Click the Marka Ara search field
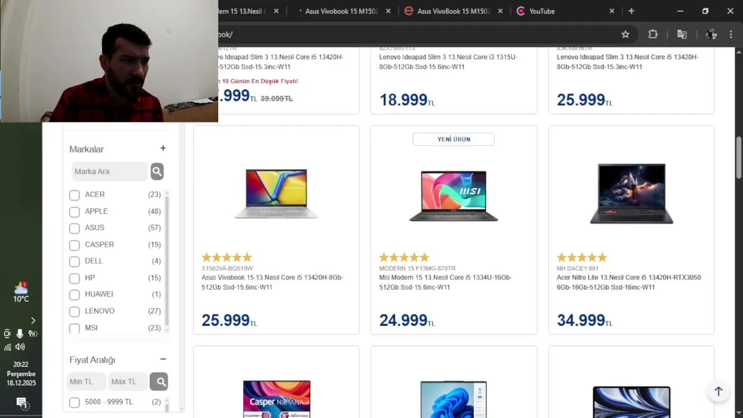This screenshot has width=743, height=418. click(x=109, y=171)
